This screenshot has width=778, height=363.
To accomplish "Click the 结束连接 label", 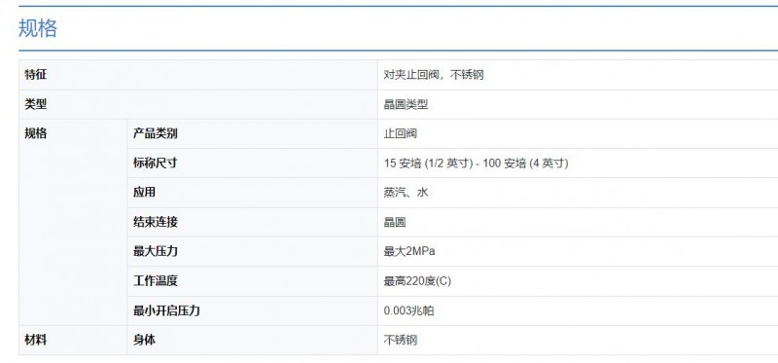I will [155, 222].
